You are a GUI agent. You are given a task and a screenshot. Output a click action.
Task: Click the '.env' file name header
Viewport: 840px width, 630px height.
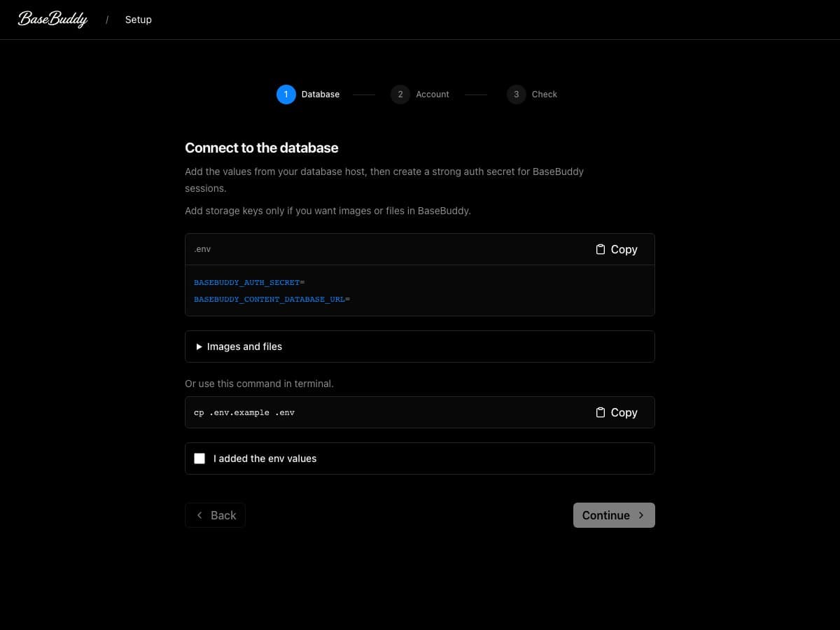tap(202, 249)
